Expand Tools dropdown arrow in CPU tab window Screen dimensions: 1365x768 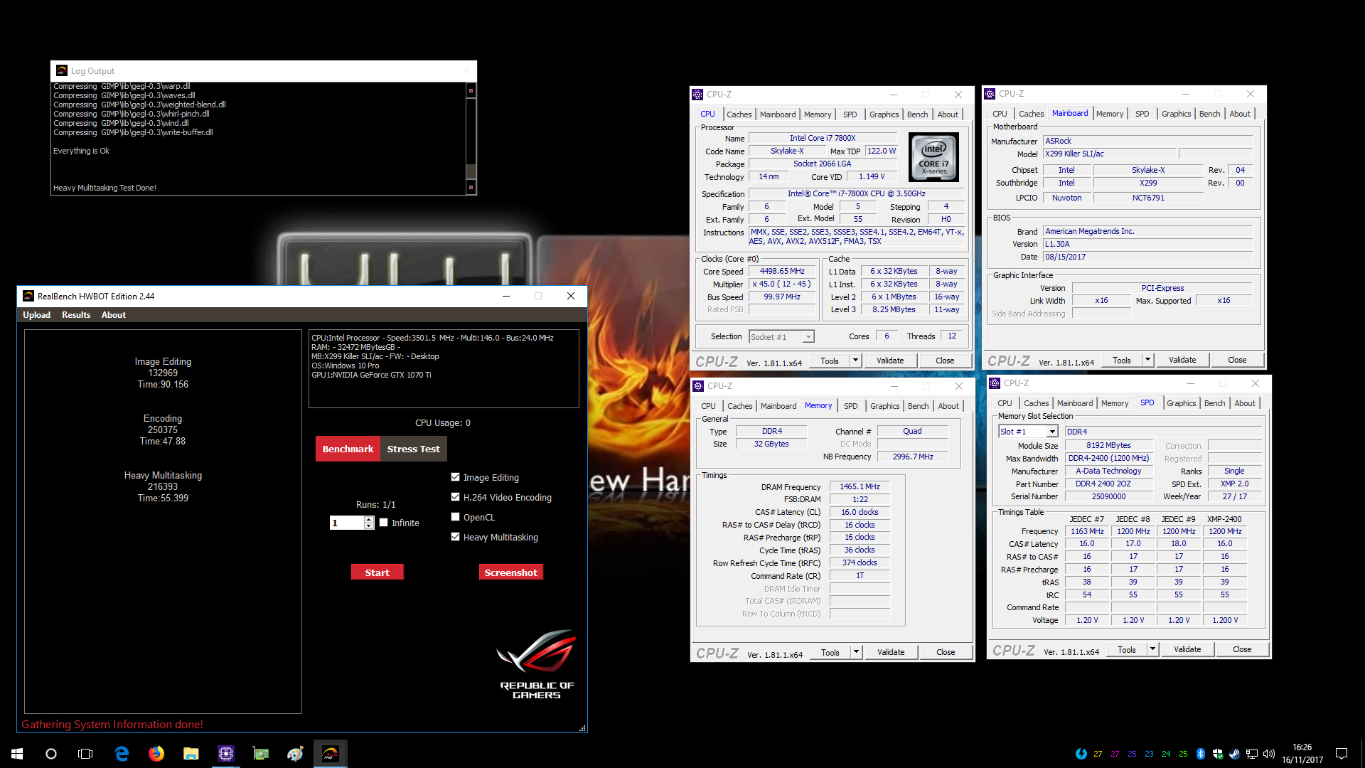click(x=856, y=361)
